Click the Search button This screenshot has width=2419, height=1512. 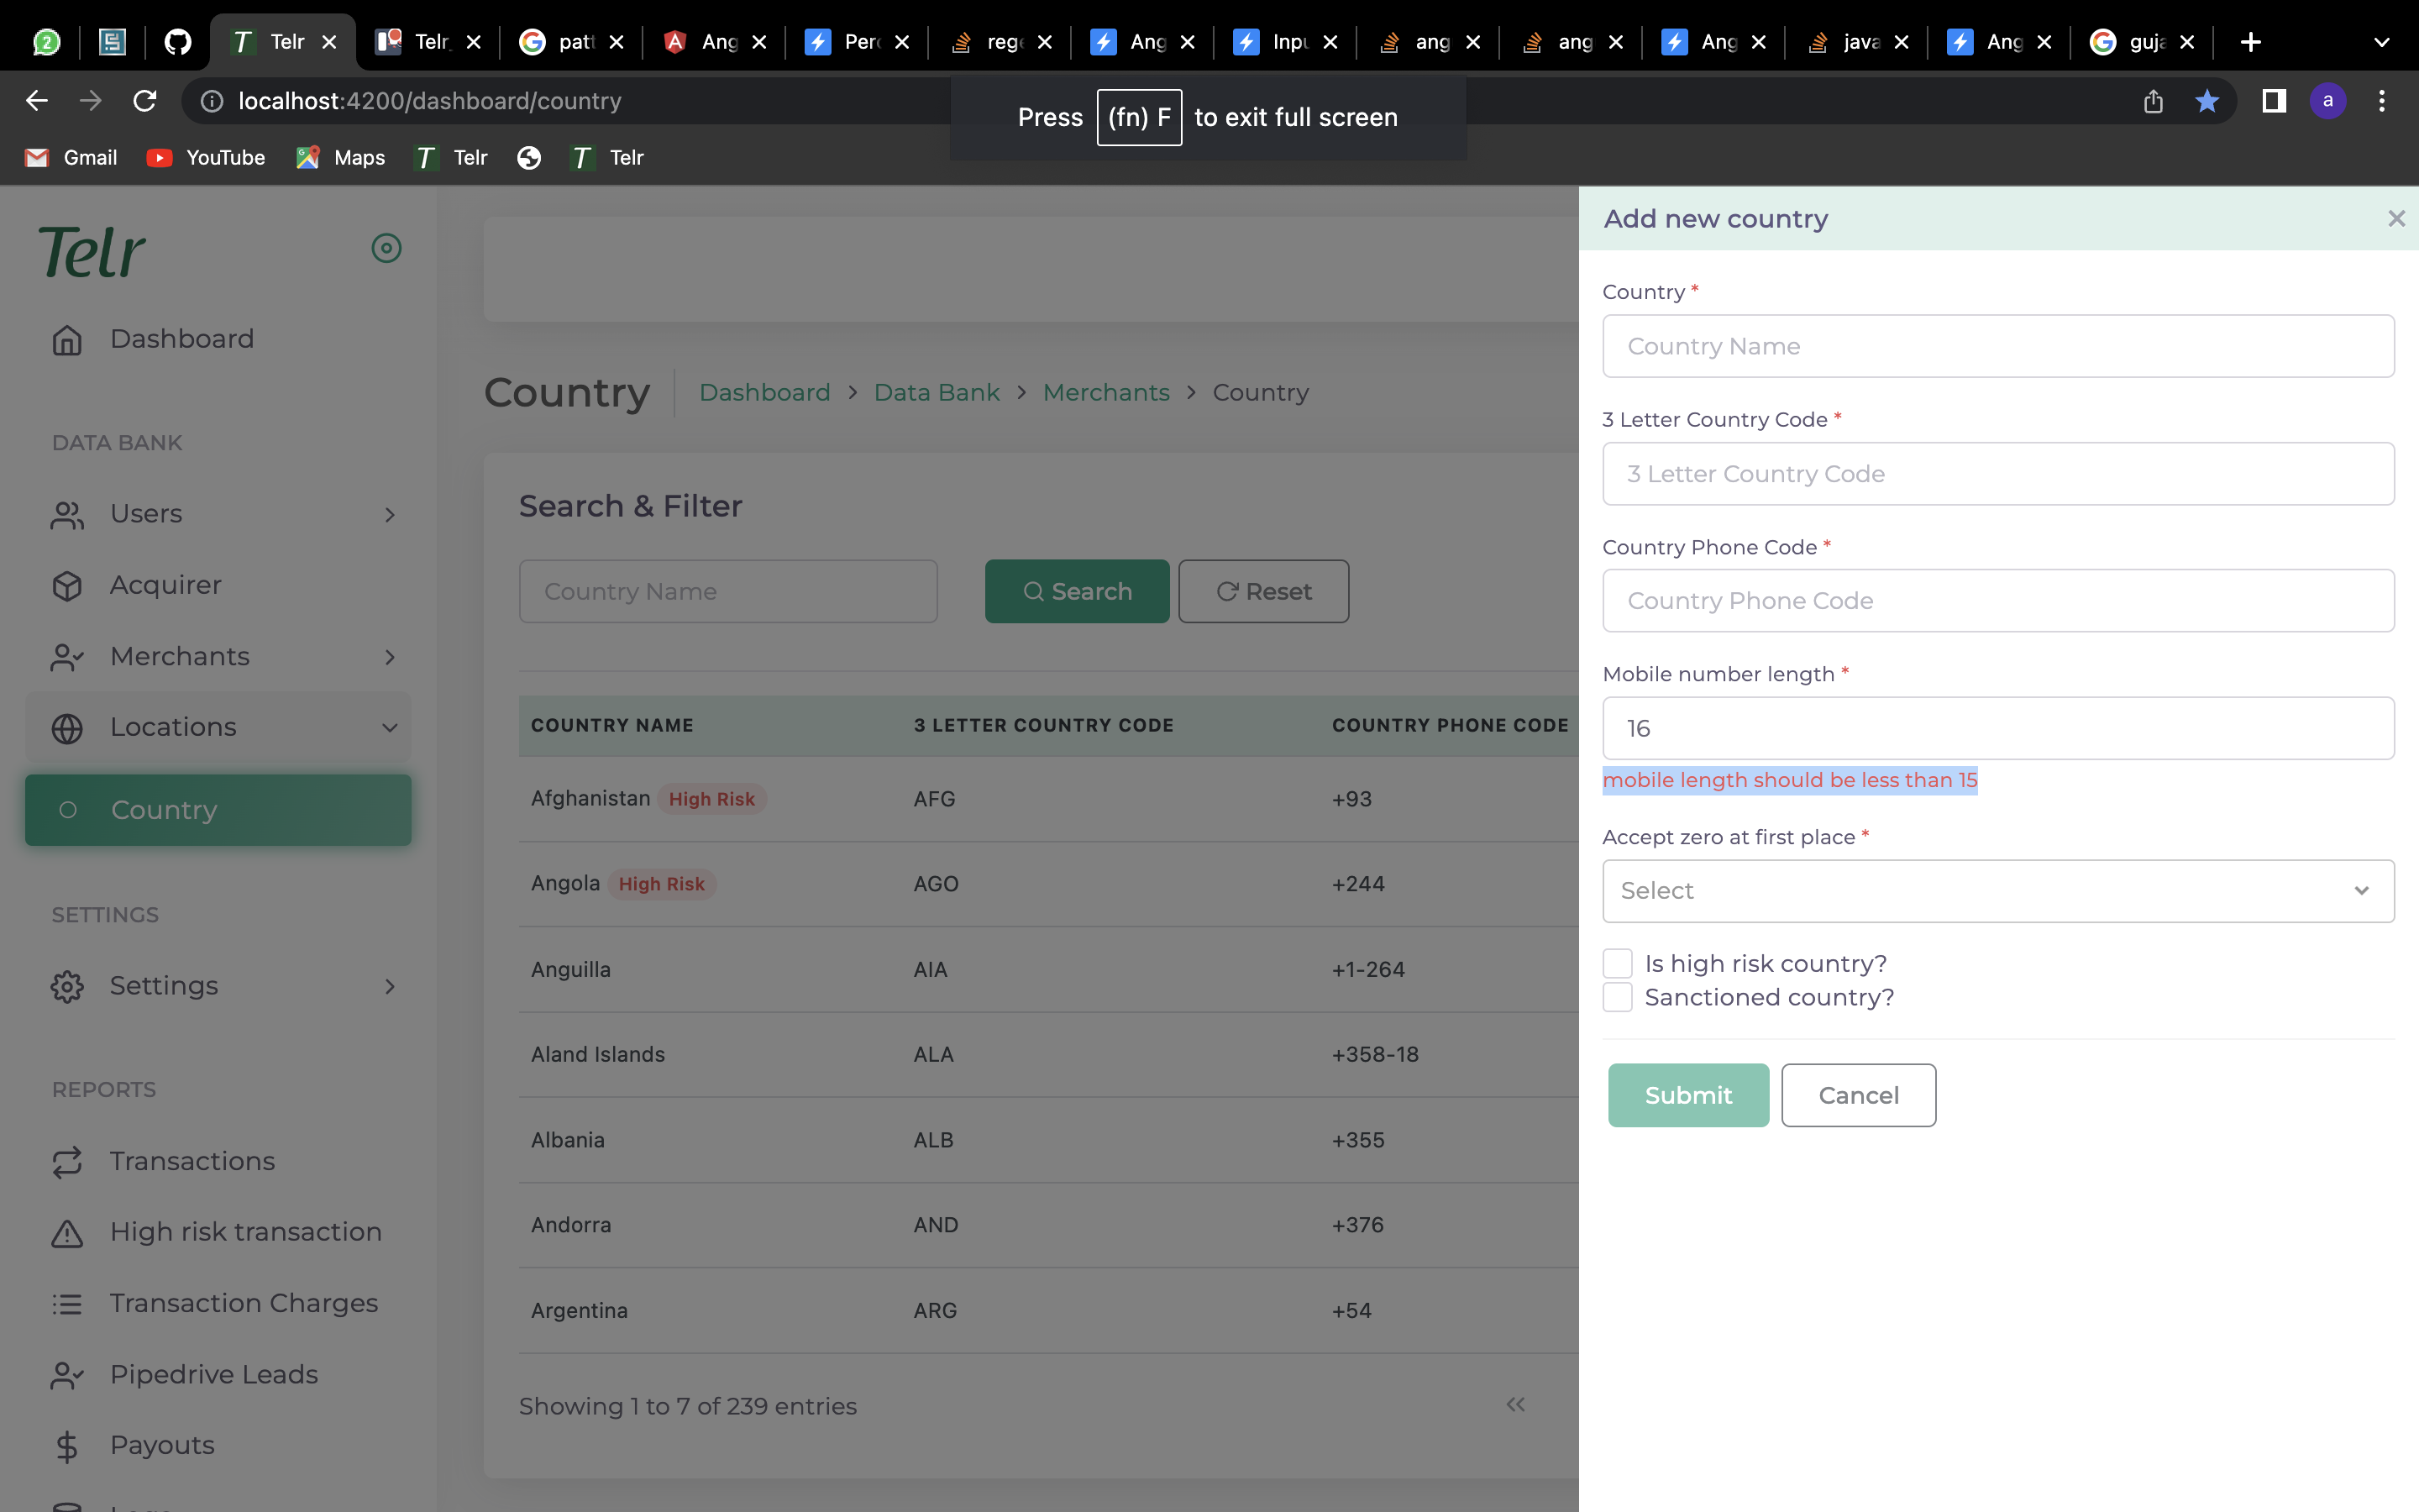point(1077,591)
